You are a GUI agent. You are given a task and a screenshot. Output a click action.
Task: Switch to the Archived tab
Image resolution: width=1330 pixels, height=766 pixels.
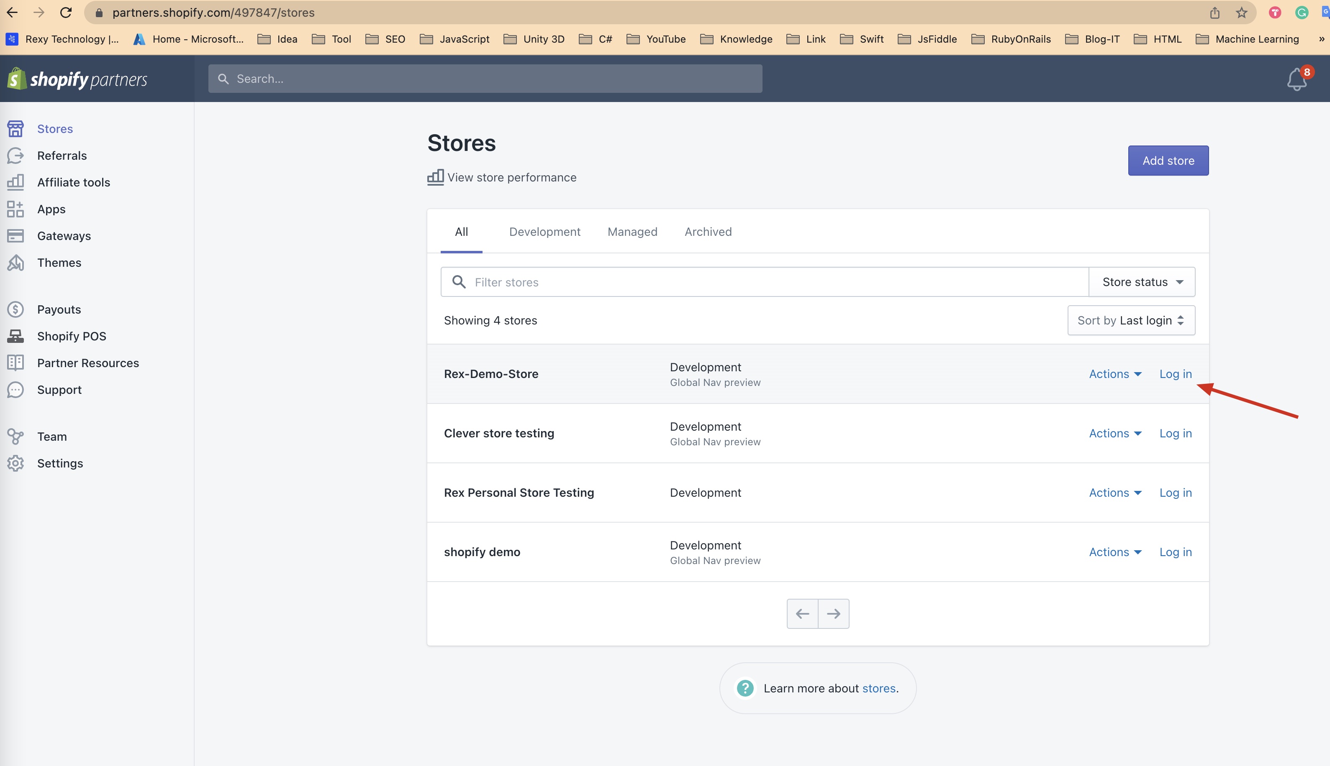(708, 232)
